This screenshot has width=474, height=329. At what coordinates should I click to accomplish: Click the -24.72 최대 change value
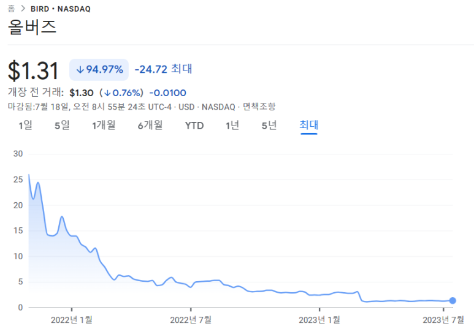[x=163, y=69]
